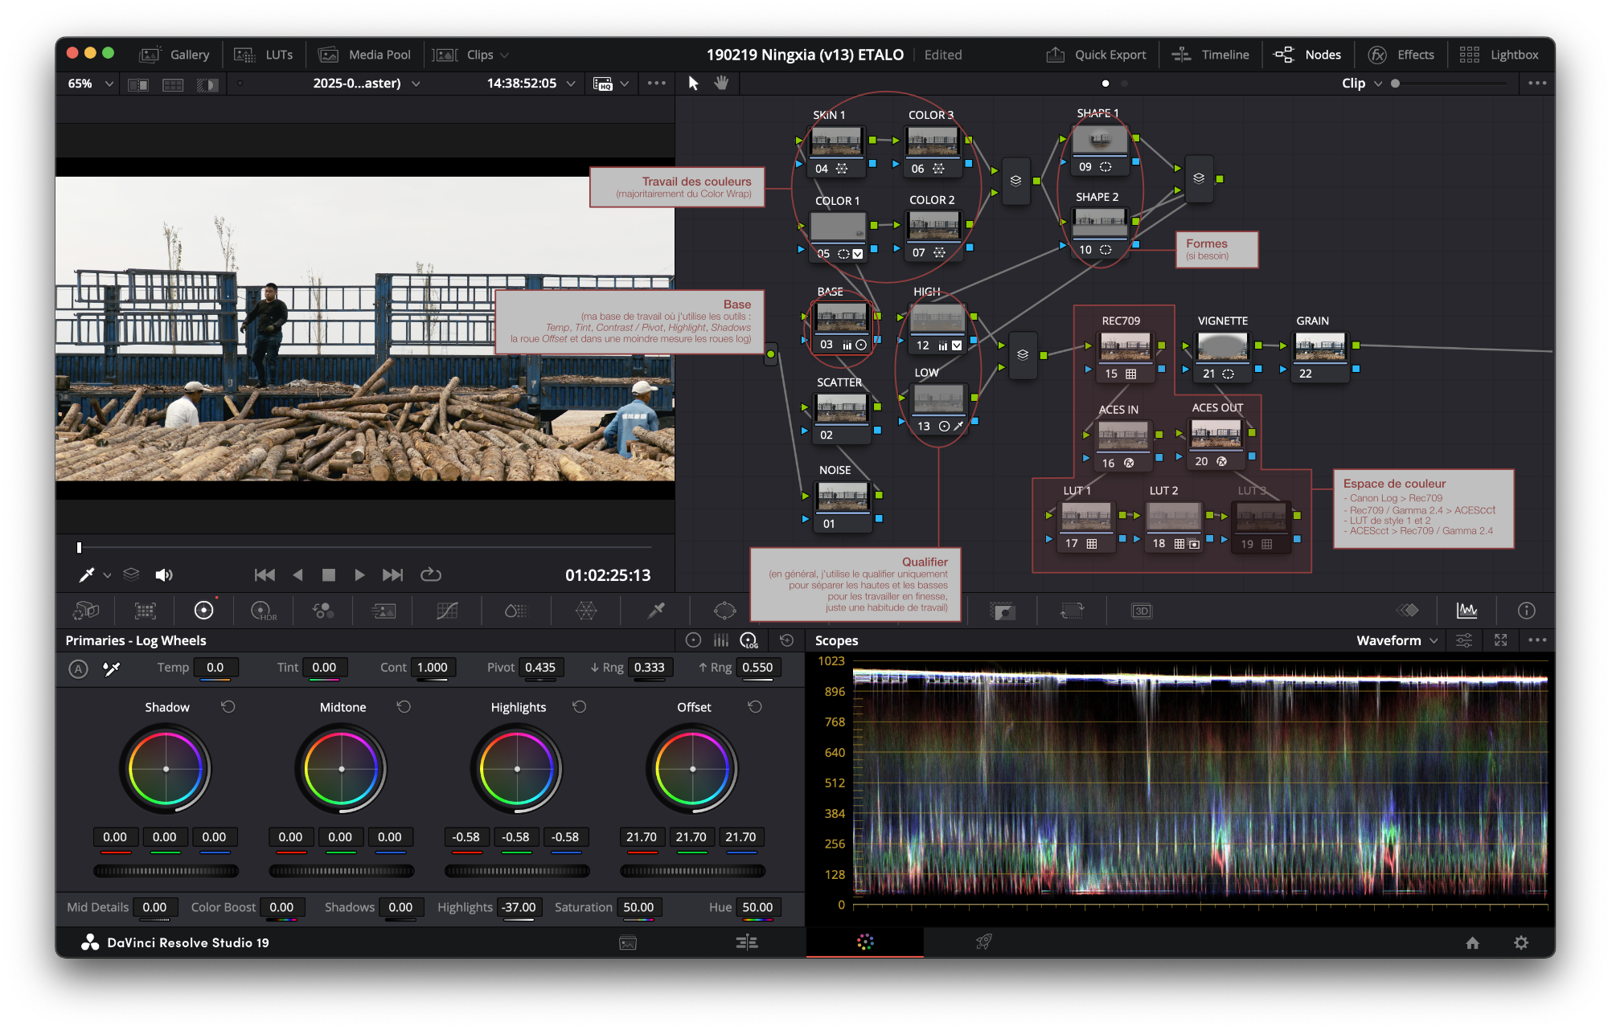This screenshot has height=1030, width=1608.
Task: Open the Color Match palette
Action: tap(146, 611)
